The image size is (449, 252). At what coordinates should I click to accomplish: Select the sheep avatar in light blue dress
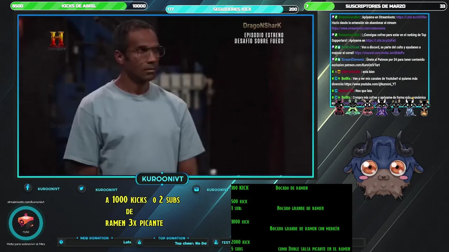tap(410, 108)
